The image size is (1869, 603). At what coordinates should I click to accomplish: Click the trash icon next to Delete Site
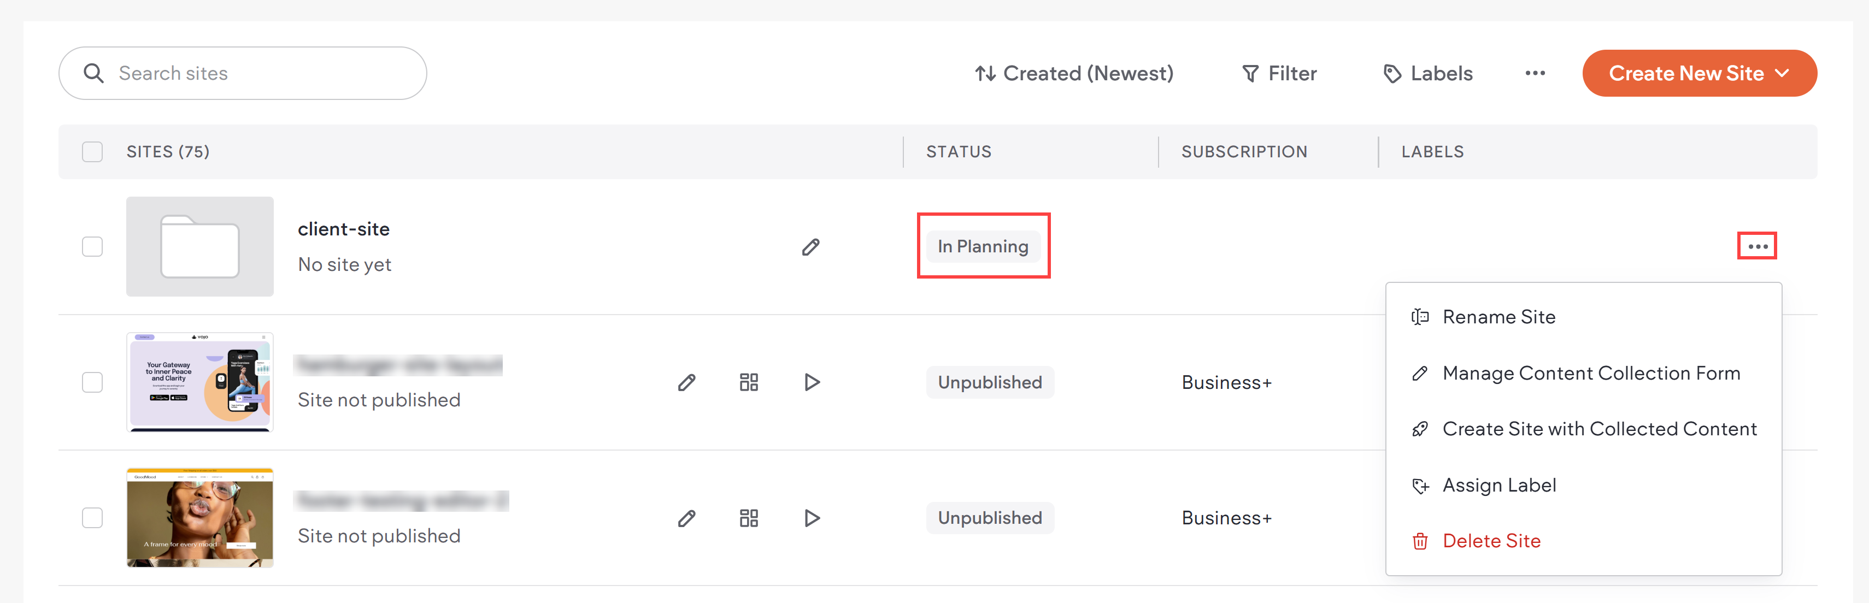tap(1419, 541)
